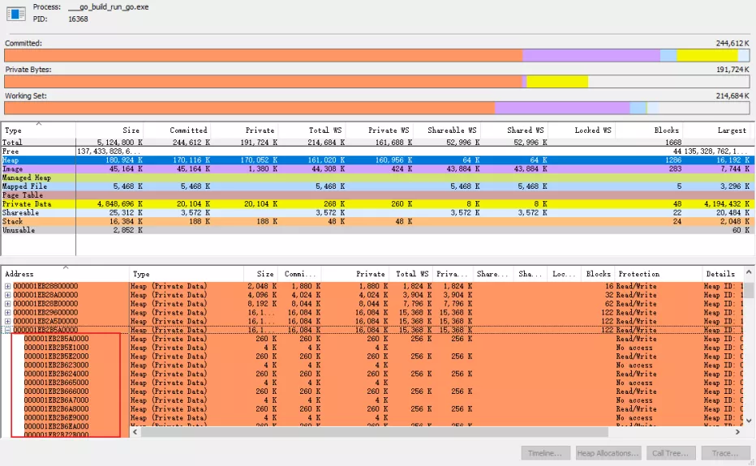Select the Free row in summary
Viewport: 756px width, 466px height.
pos(377,152)
